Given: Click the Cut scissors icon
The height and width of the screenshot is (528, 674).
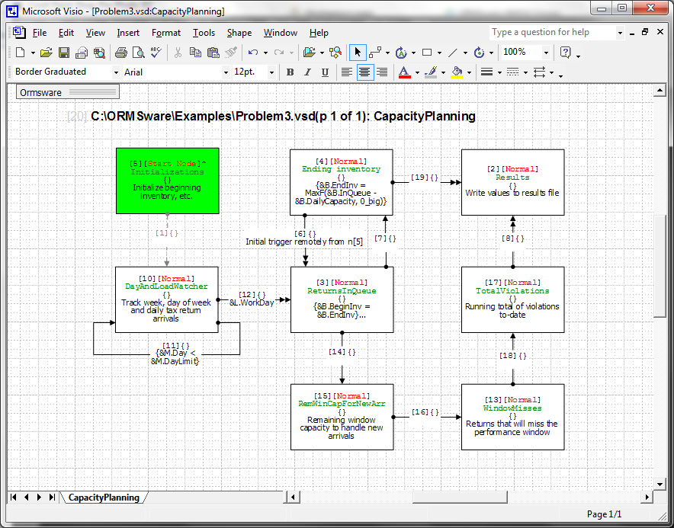Looking at the screenshot, I should pos(178,53).
